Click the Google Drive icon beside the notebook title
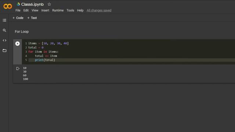The image size is (235, 132). 18,4
